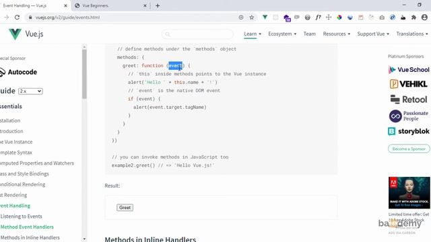Image resolution: width=431 pixels, height=242 pixels.
Task: Click the site lock icon in address bar
Action: [30, 17]
